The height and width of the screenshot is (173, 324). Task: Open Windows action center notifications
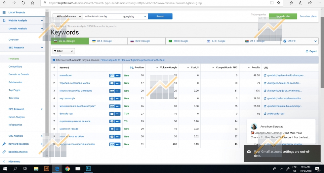(x=318, y=169)
